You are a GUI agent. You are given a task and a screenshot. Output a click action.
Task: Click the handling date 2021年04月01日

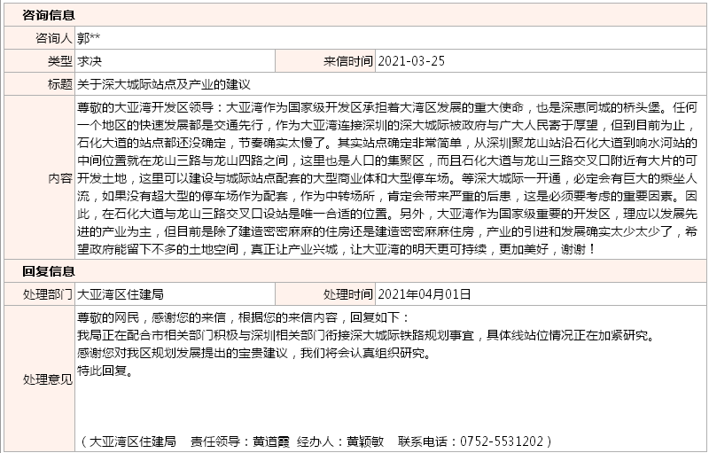[425, 293]
